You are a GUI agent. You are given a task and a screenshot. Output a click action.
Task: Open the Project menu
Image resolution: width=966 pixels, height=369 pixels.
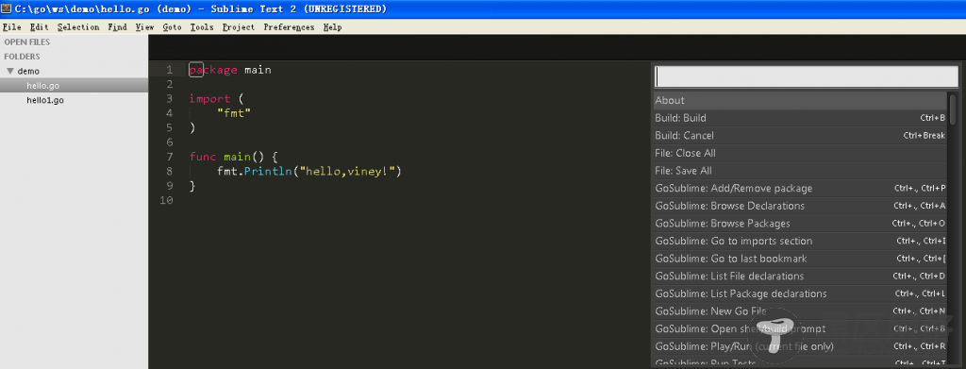pos(239,27)
